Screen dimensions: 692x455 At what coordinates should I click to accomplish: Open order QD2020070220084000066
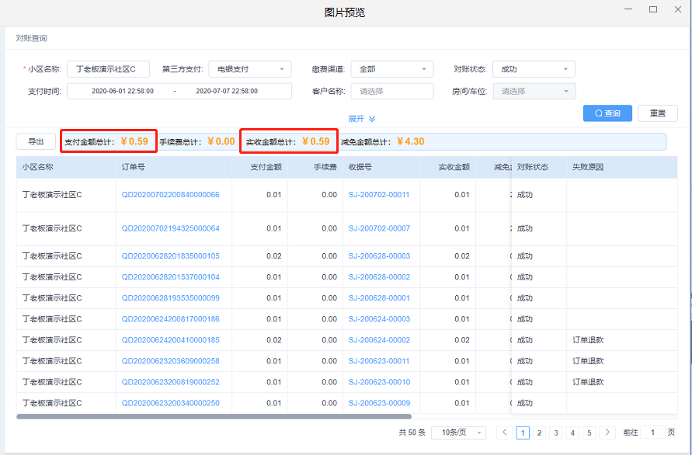pyautogui.click(x=170, y=195)
